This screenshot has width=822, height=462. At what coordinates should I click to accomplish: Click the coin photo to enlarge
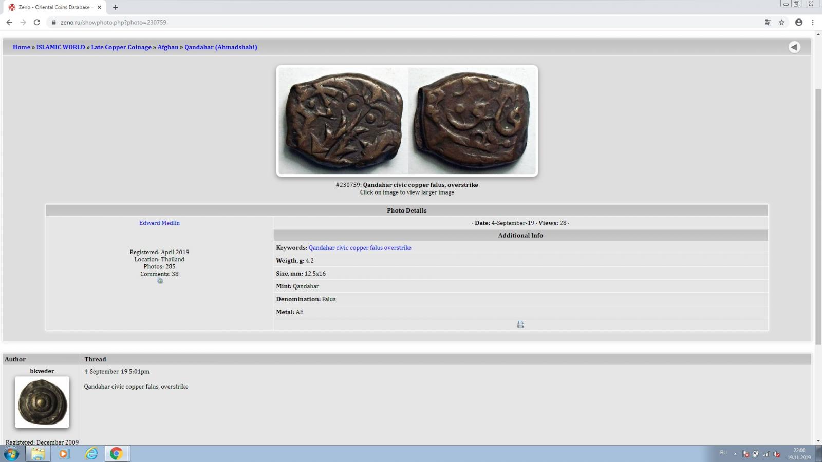click(407, 121)
